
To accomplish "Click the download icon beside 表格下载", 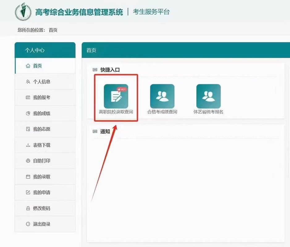I will click(28, 145).
